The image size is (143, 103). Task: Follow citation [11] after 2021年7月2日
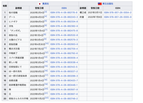[45, 48]
